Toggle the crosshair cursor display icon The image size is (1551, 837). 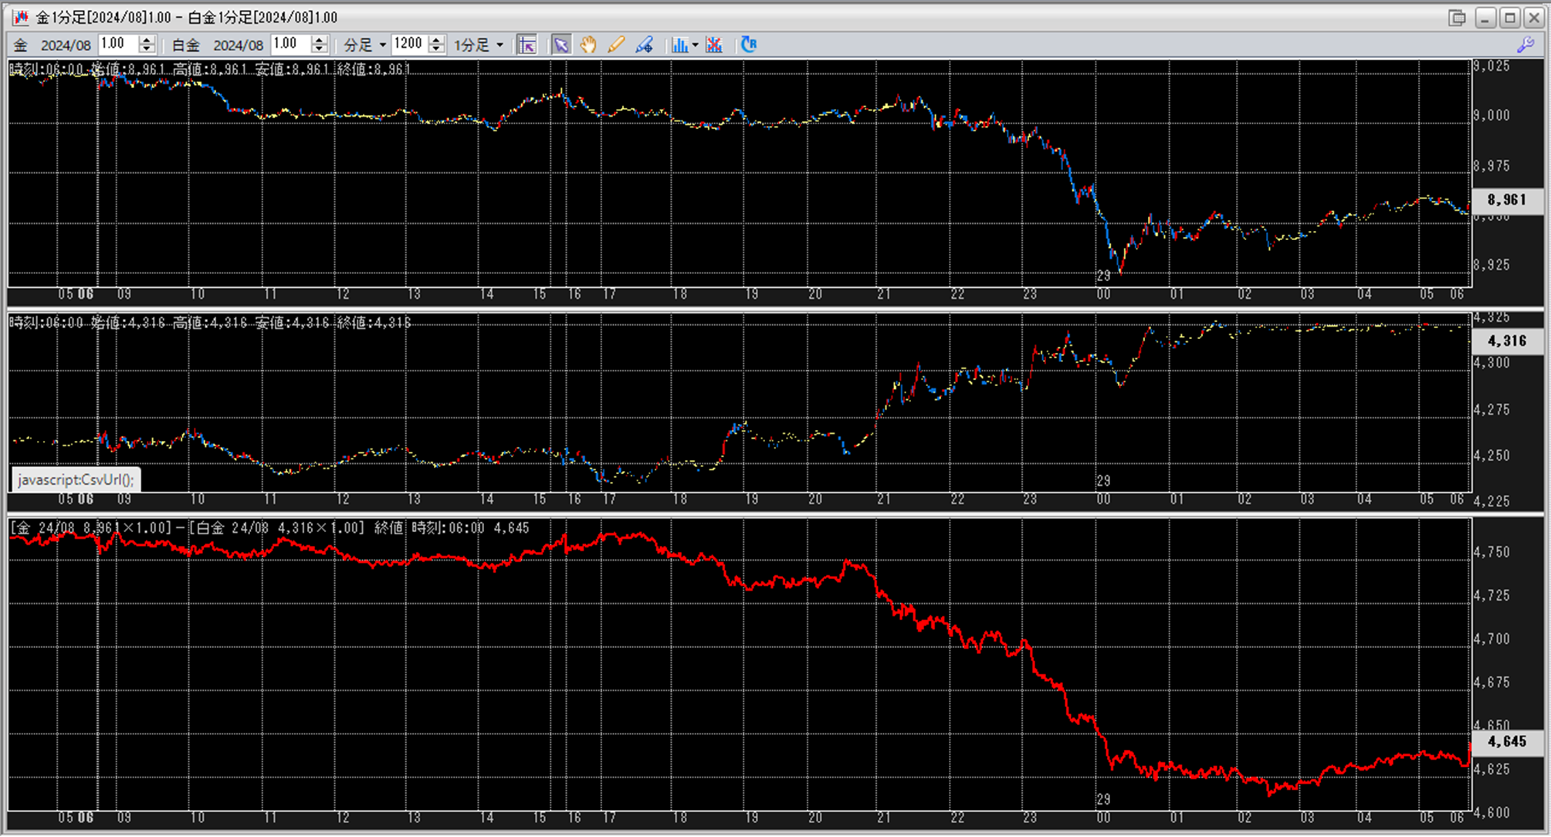527,45
